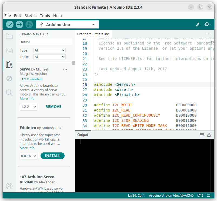Click line number 23 in gutter

pos(85,69)
